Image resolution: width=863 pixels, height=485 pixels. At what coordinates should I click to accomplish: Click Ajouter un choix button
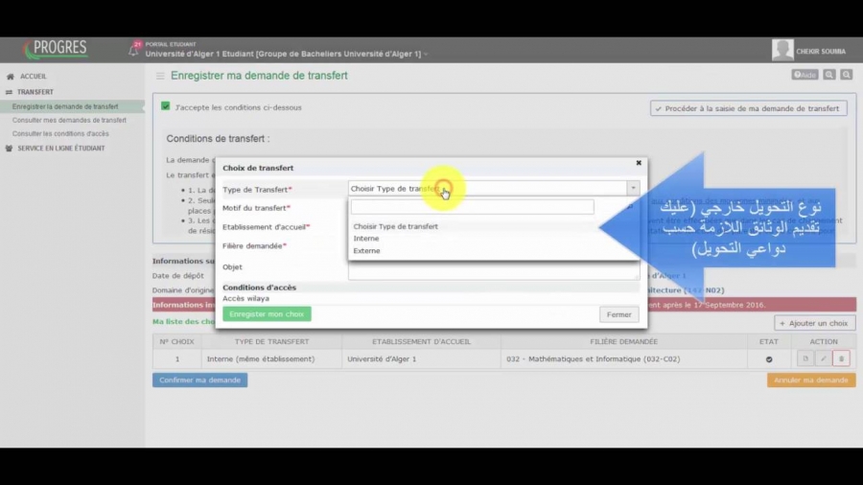click(x=814, y=323)
